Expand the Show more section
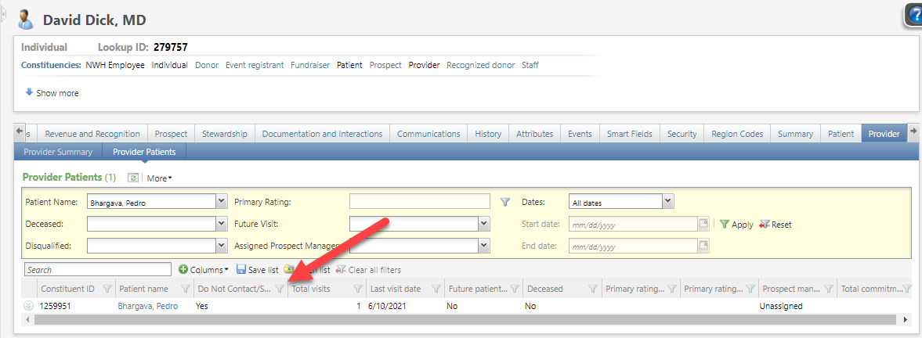The height and width of the screenshot is (338, 922). 52,93
